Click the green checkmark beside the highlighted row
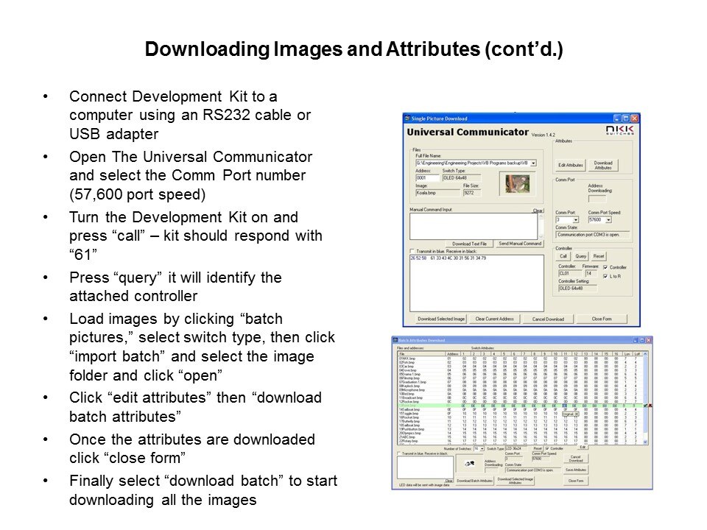Viewport: 707px width, 530px height. pos(644,406)
